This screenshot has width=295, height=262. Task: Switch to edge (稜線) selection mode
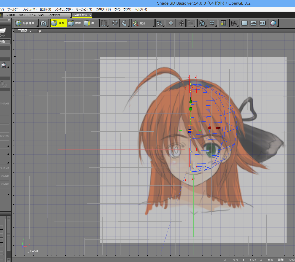tap(75, 23)
